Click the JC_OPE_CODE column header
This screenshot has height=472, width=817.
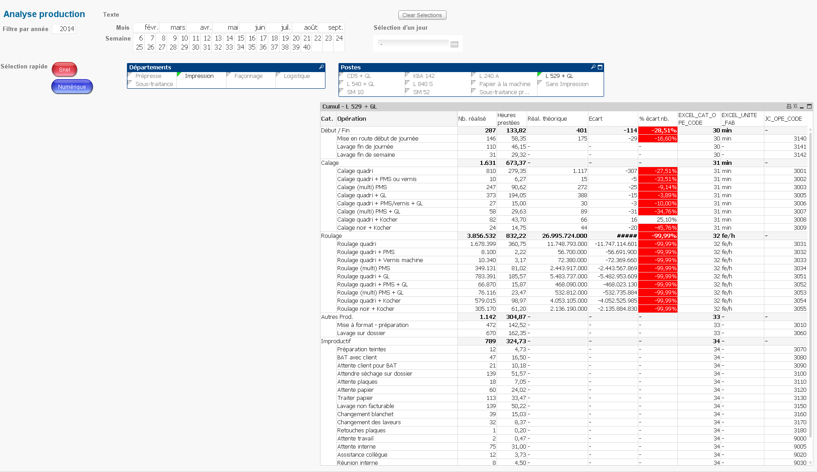(x=786, y=119)
